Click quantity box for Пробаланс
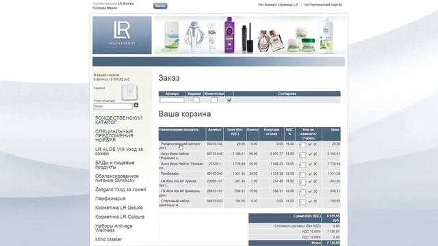The image size is (438, 246). 302,175
